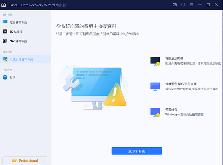Click the 立即去修復 button
This screenshot has width=223, height=165.
(x=137, y=151)
